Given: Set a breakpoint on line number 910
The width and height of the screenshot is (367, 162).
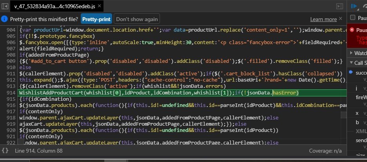Looking at the screenshot, I should [x=11, y=68].
